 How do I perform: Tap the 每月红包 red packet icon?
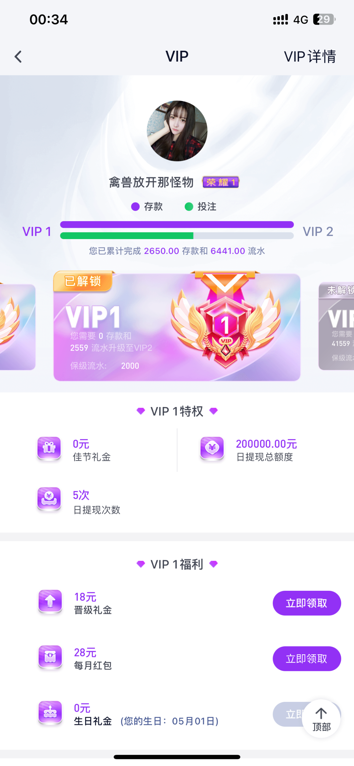pyautogui.click(x=50, y=657)
